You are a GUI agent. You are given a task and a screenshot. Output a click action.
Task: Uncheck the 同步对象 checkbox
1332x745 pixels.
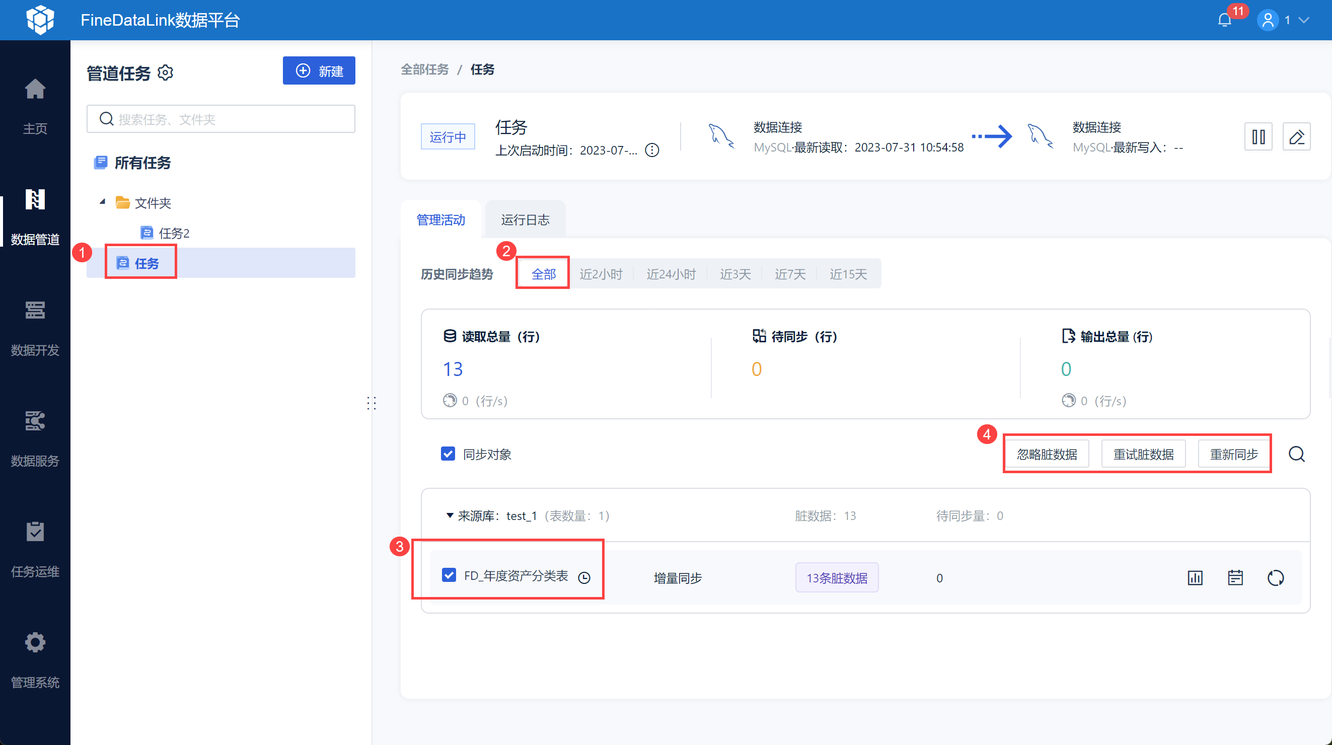click(448, 454)
